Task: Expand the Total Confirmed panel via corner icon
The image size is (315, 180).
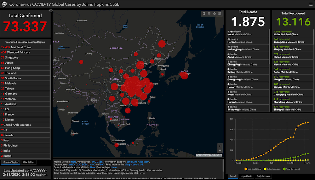Action: [51, 10]
